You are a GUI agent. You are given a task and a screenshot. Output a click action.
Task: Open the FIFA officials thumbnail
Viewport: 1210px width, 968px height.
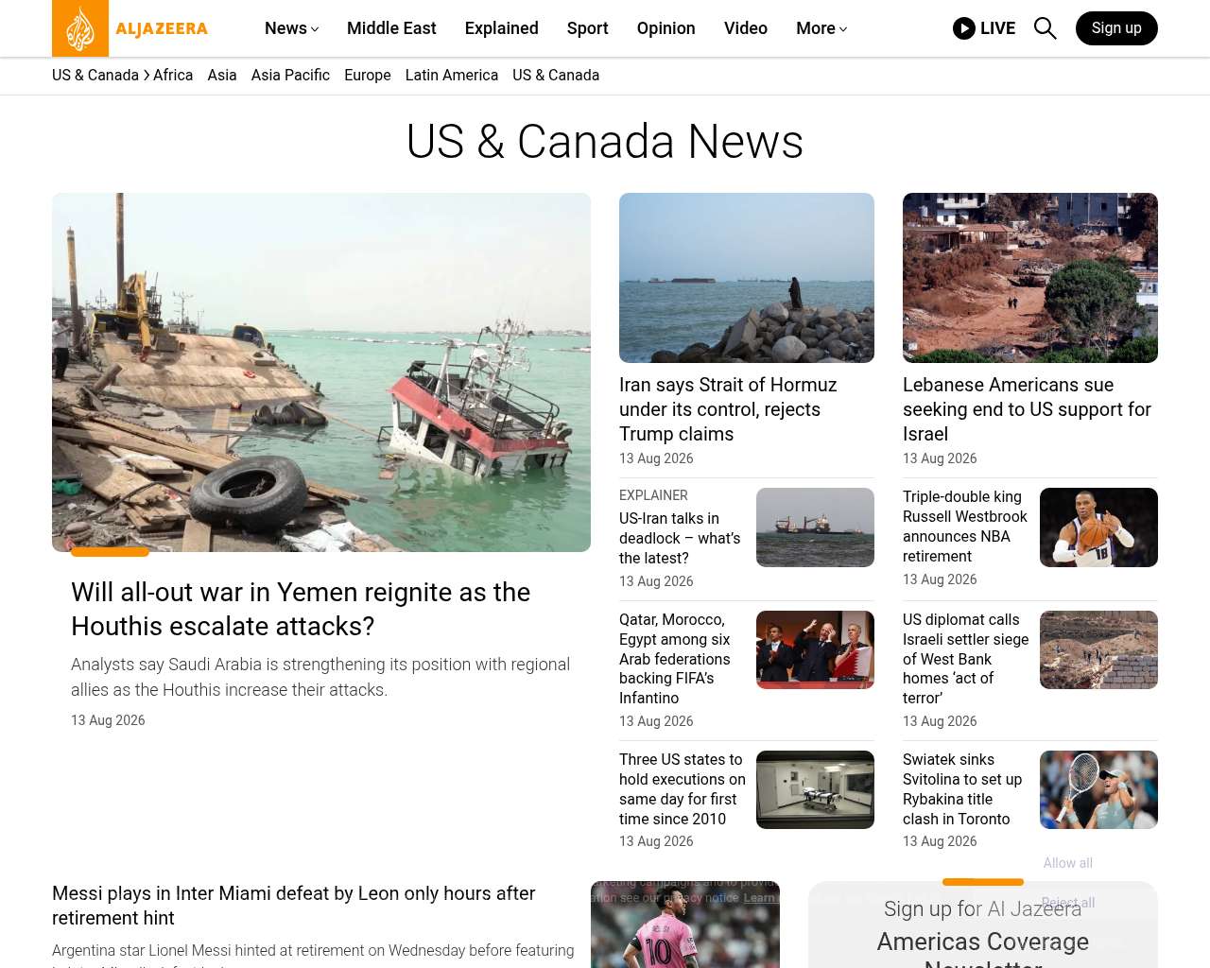click(x=815, y=650)
